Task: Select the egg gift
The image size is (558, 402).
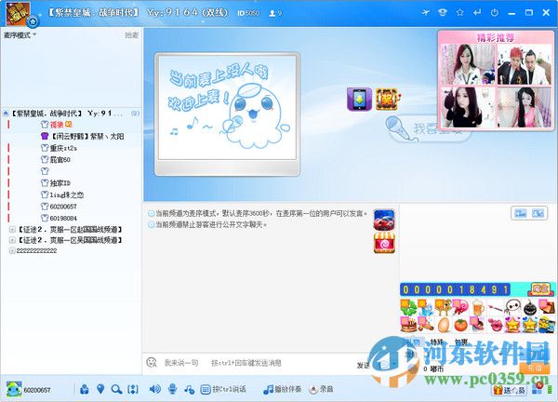Action: (x=444, y=325)
